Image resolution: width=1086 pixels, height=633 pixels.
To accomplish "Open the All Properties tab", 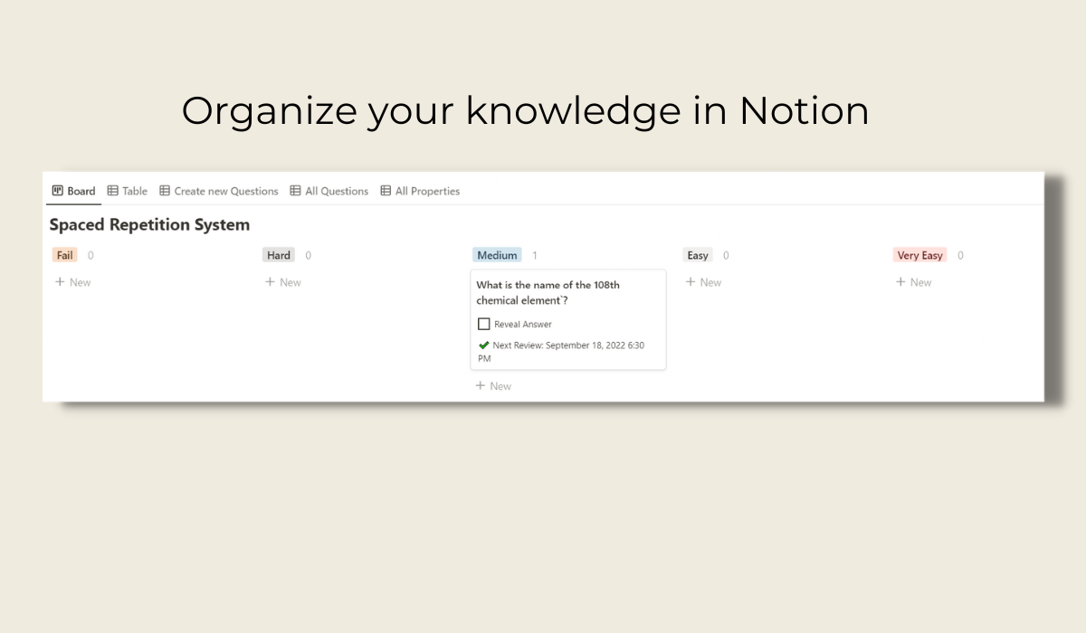I will 420,191.
